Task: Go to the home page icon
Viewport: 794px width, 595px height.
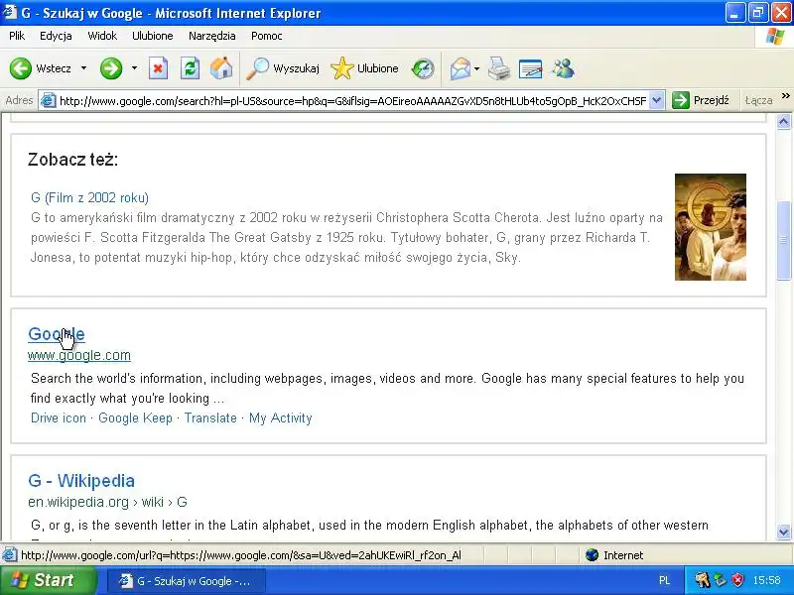Action: 221,68
